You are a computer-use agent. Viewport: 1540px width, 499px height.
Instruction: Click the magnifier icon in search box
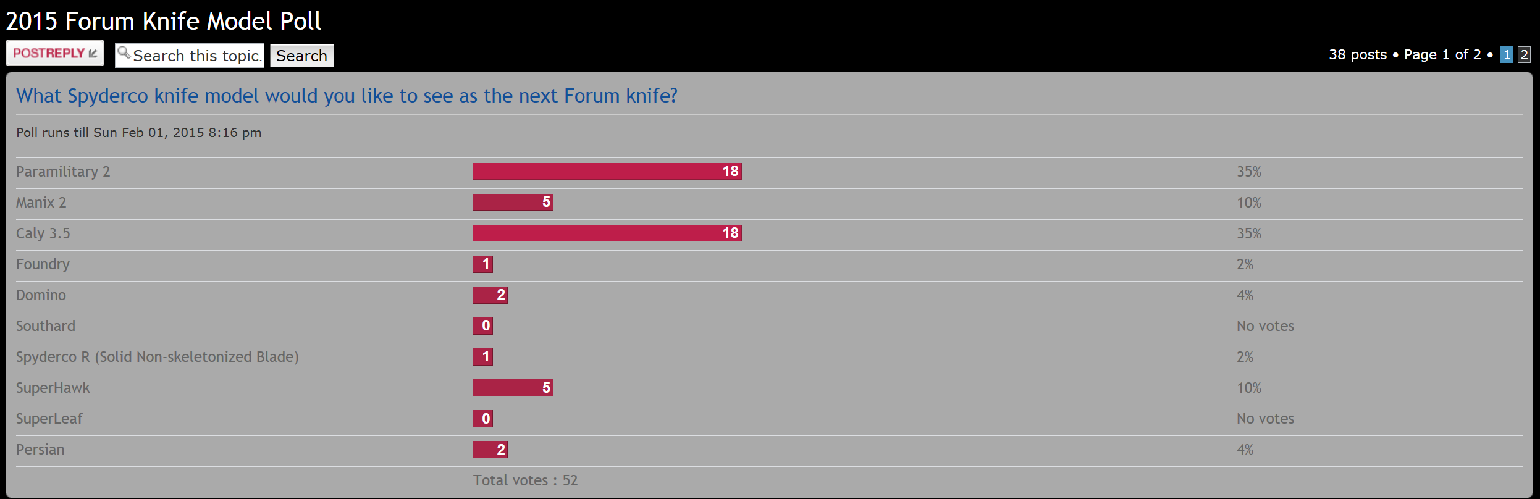click(x=124, y=53)
